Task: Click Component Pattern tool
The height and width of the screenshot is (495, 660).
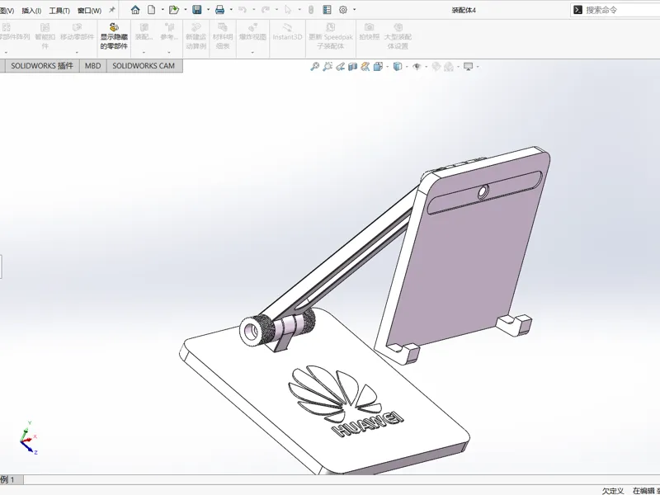Action: (x=14, y=32)
